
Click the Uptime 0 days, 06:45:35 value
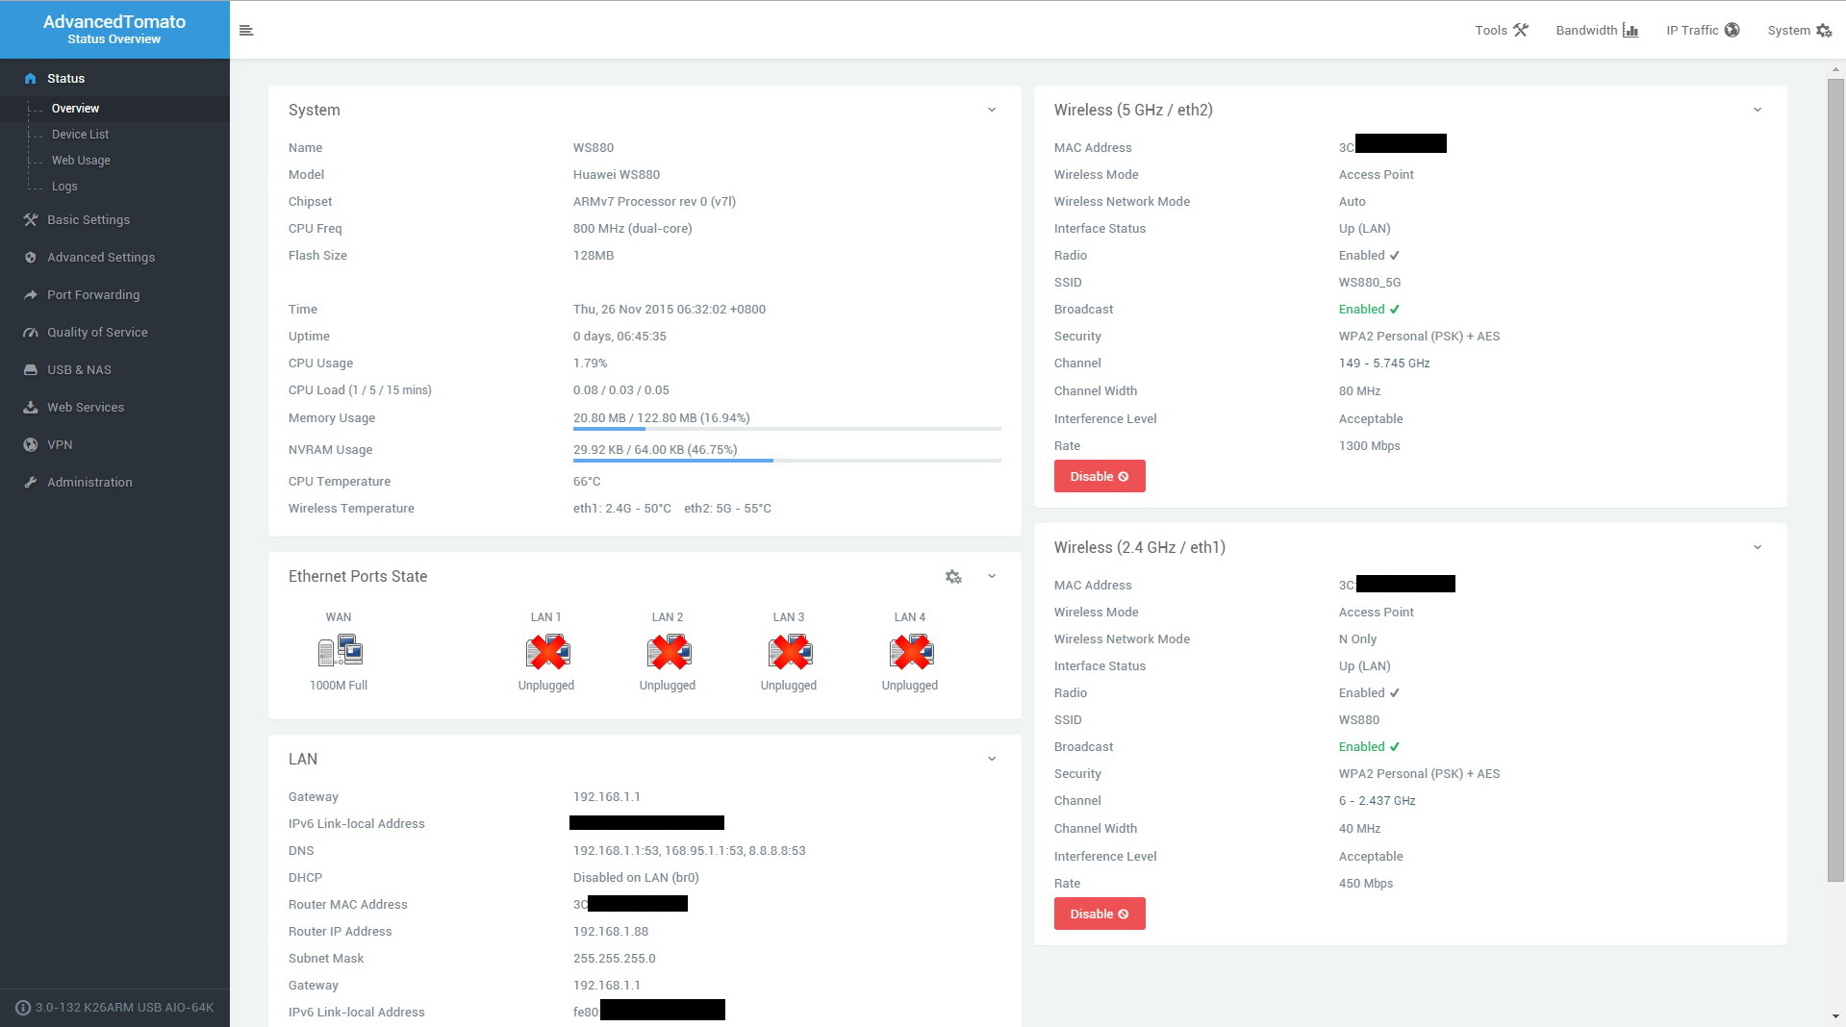pyautogui.click(x=620, y=337)
